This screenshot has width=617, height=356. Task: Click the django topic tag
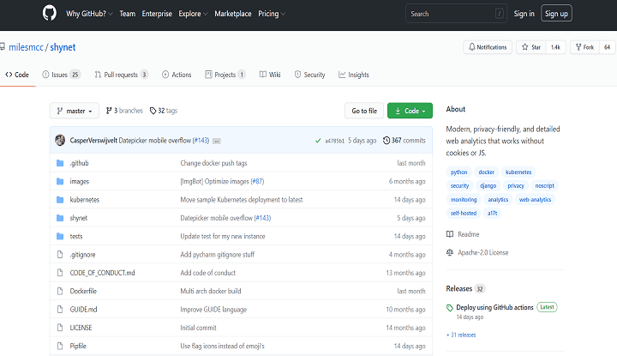coord(488,186)
